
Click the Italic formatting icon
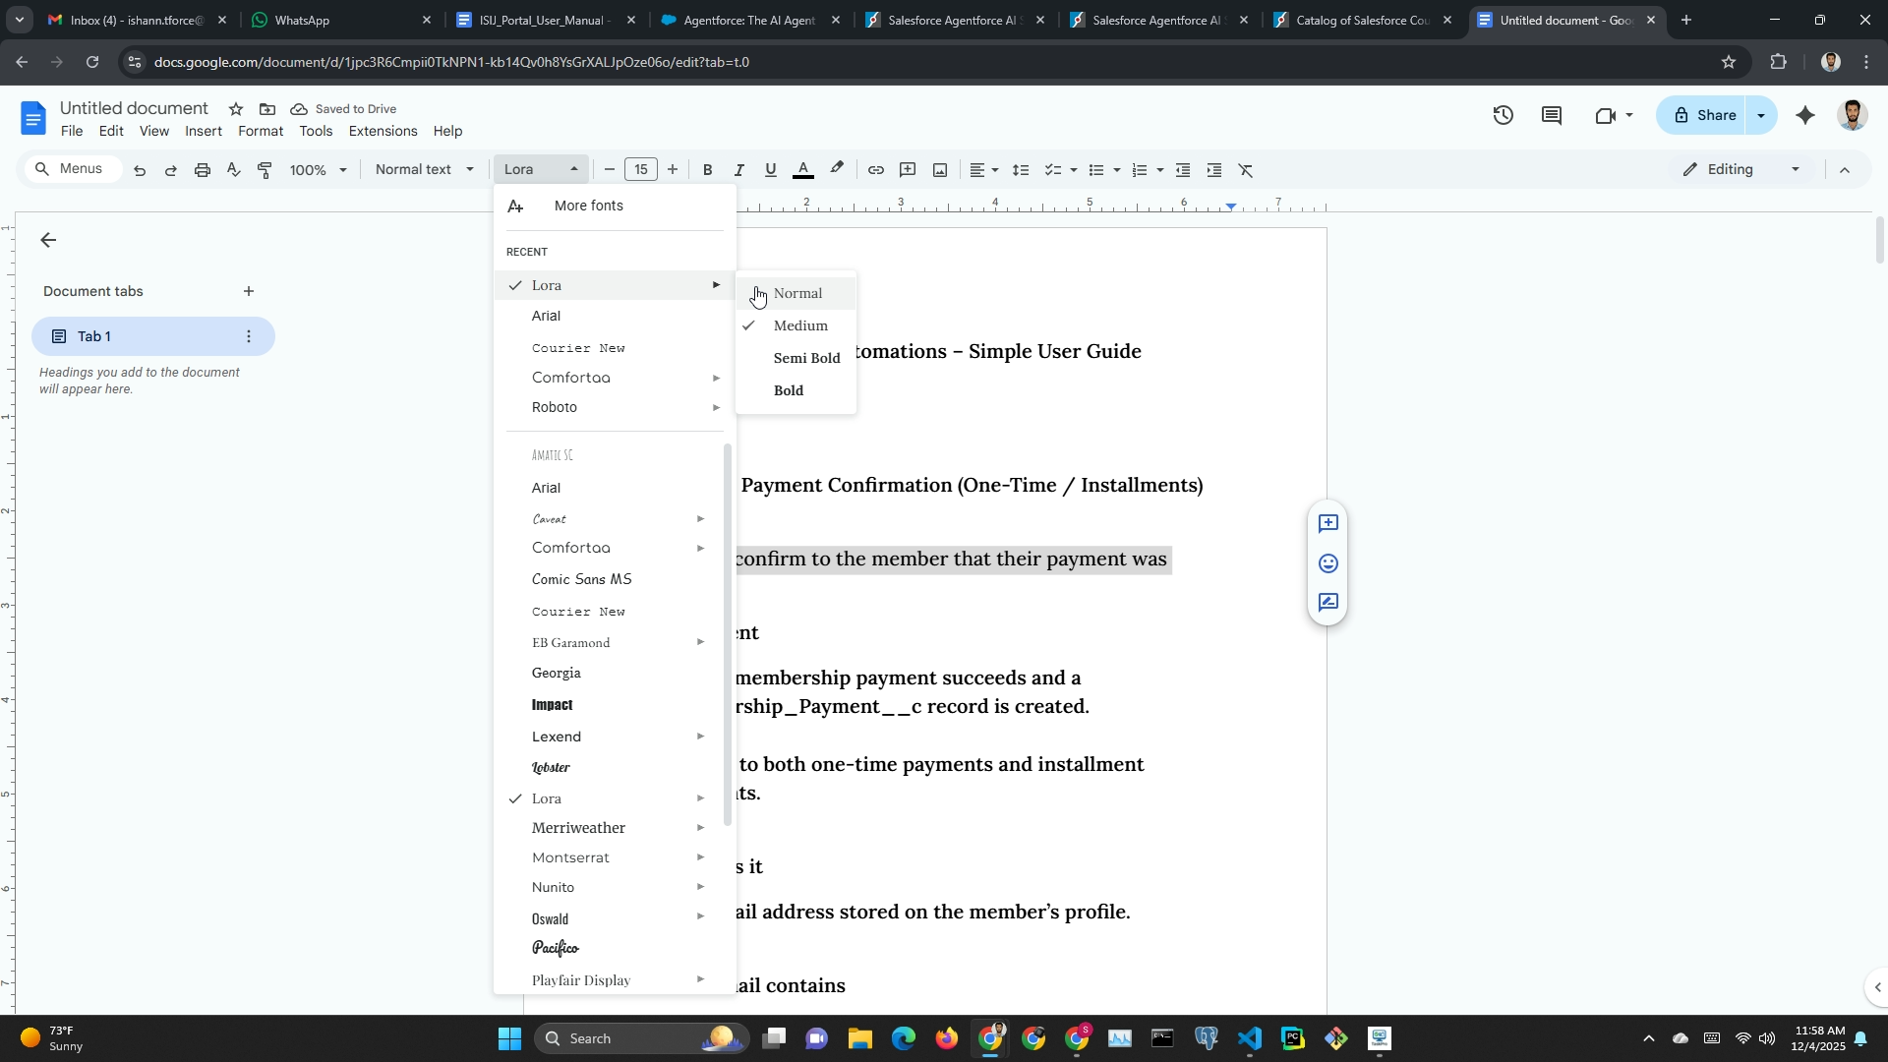click(738, 170)
